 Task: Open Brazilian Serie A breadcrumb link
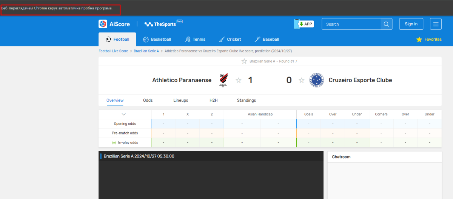coord(146,51)
